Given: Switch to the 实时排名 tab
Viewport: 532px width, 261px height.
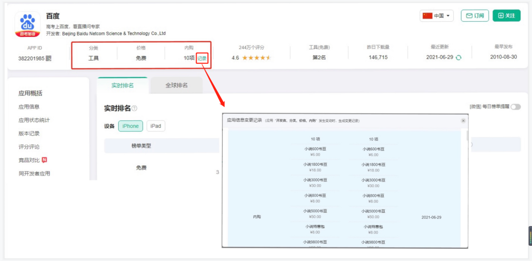Looking at the screenshot, I should click(x=123, y=86).
